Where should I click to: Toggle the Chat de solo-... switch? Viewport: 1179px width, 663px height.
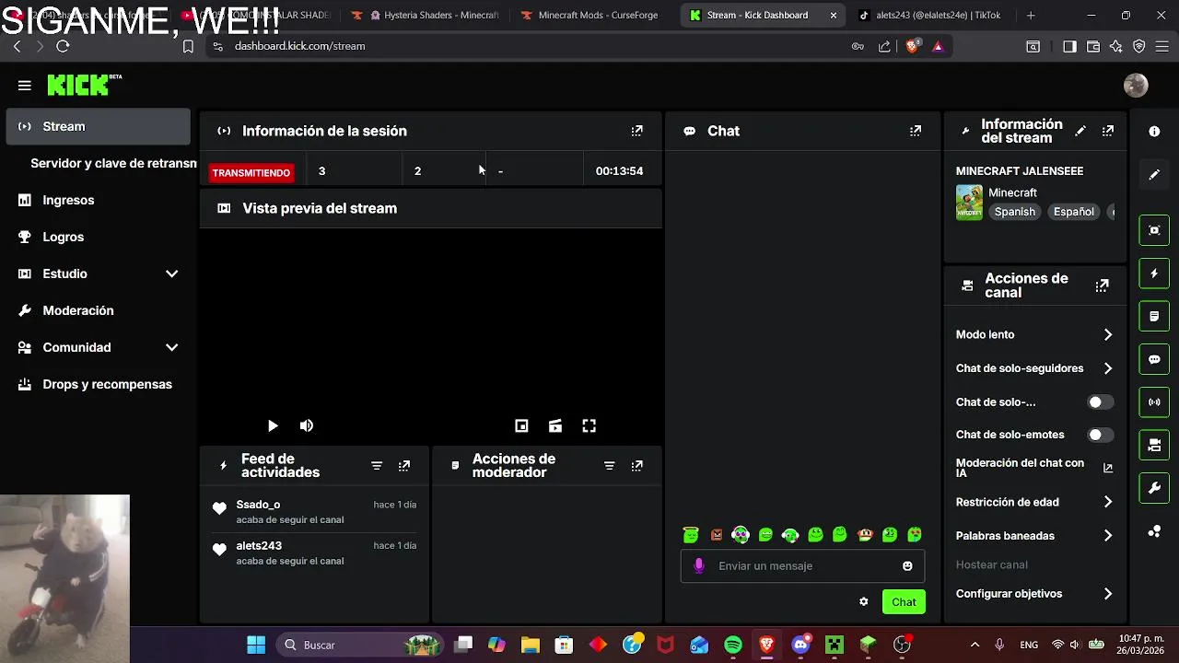[x=1101, y=401]
